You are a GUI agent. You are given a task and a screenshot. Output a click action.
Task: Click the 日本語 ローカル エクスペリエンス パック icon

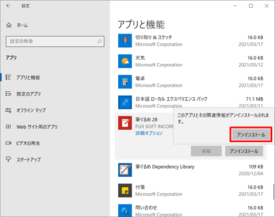[x=125, y=102]
